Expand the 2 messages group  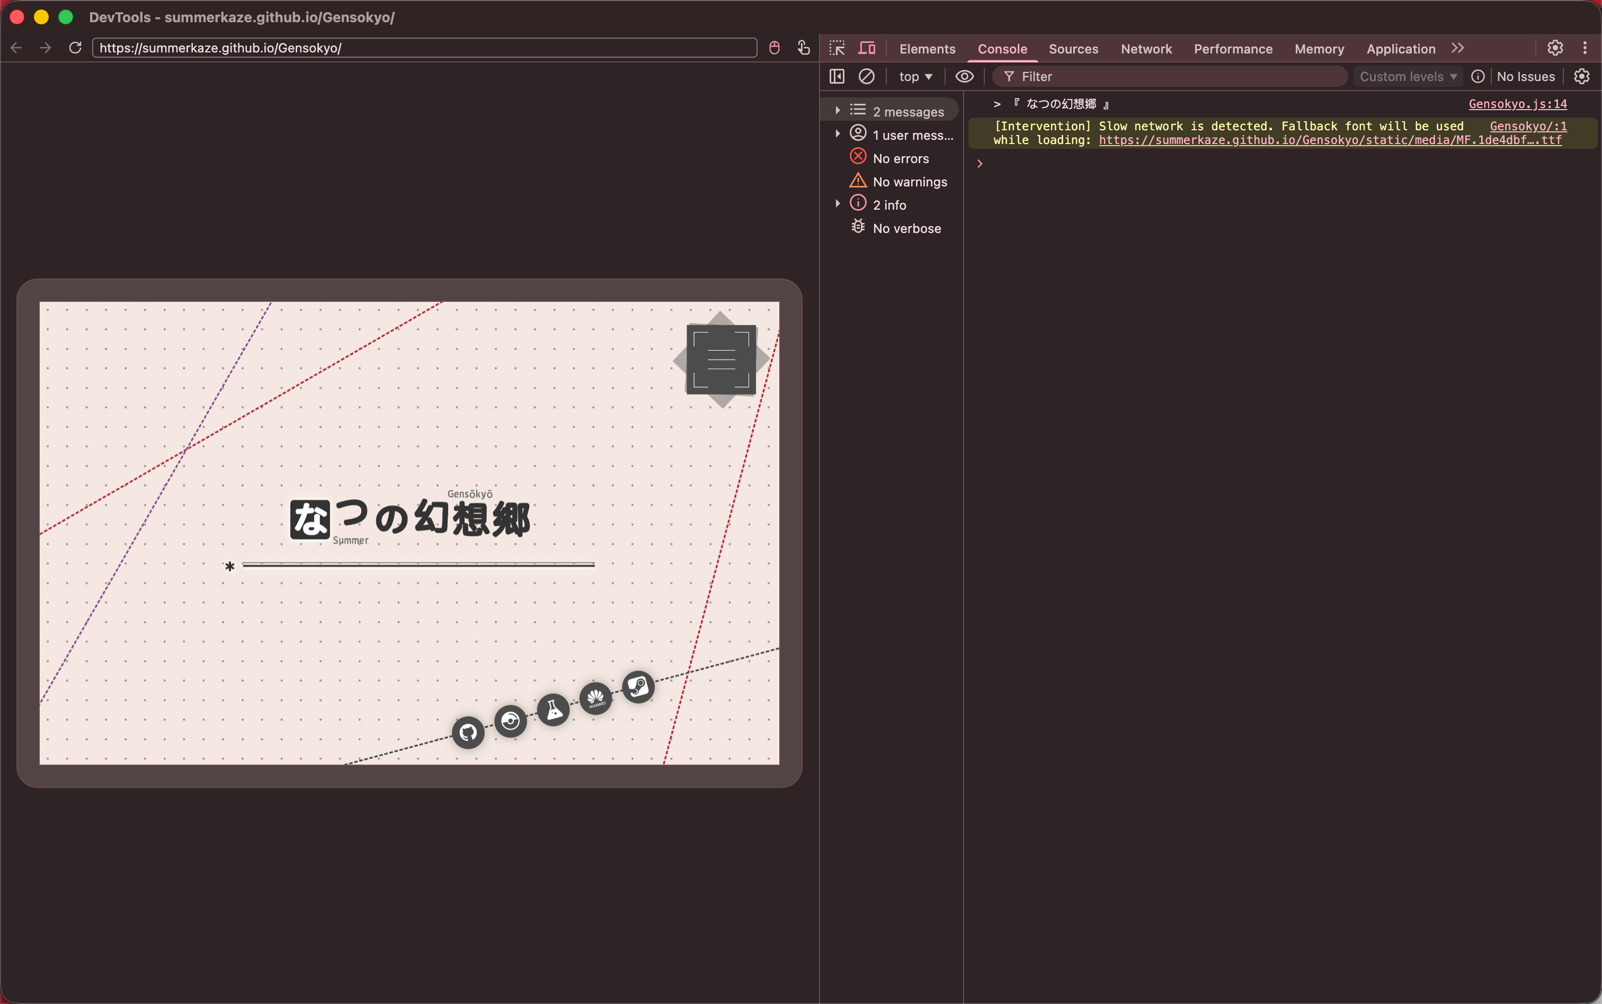pyautogui.click(x=838, y=111)
